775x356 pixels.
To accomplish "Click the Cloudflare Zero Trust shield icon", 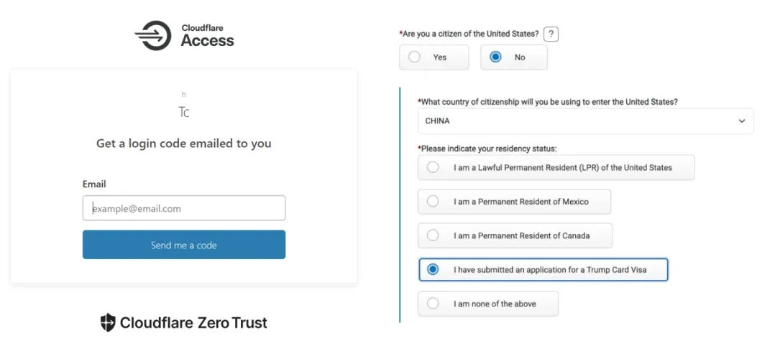I will [108, 323].
